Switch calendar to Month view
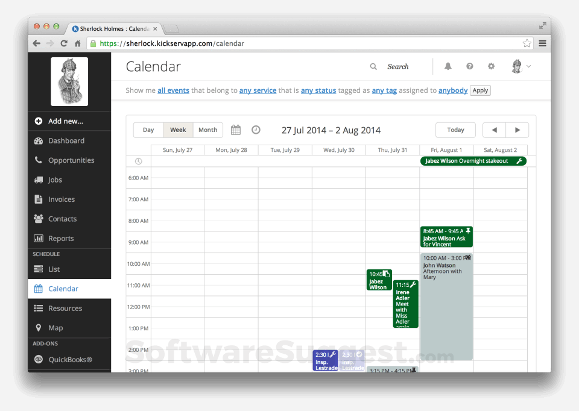Viewport: 579px width, 411px height. coord(207,130)
